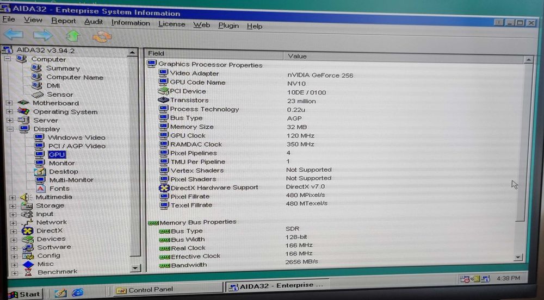This screenshot has height=300, width=544.
Task: Open the Report menu
Action: 64,21
